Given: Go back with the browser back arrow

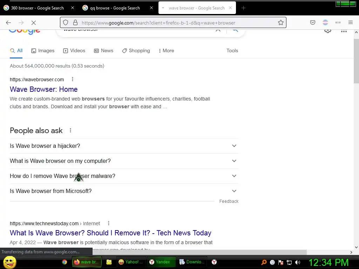Looking at the screenshot, I should pyautogui.click(x=8, y=23).
